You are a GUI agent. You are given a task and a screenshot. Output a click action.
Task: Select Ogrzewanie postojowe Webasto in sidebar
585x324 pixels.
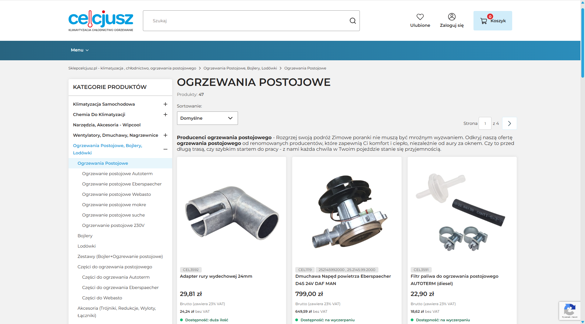point(116,194)
